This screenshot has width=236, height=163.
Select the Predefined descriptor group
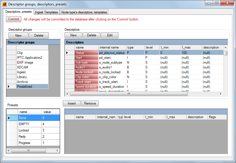[32, 87]
